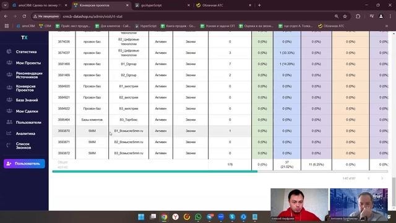Image resolution: width=396 pixels, height=223 pixels.
Task: Open the Windows Start menu
Action: click(141, 217)
